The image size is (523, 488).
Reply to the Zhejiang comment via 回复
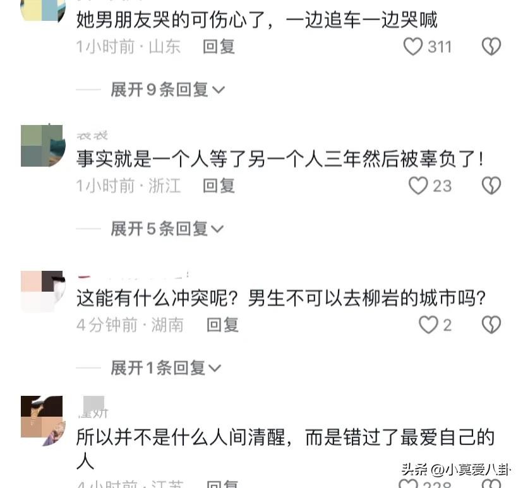219,186
